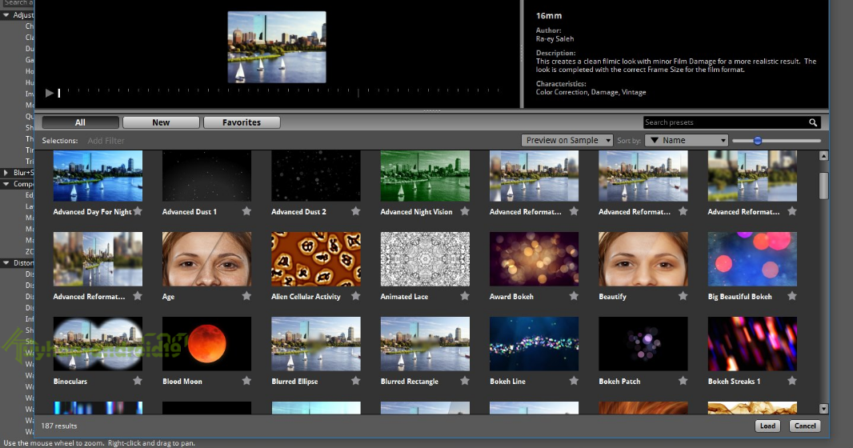Choose the Binoculars preset thumbnail
The height and width of the screenshot is (448, 853).
click(98, 344)
